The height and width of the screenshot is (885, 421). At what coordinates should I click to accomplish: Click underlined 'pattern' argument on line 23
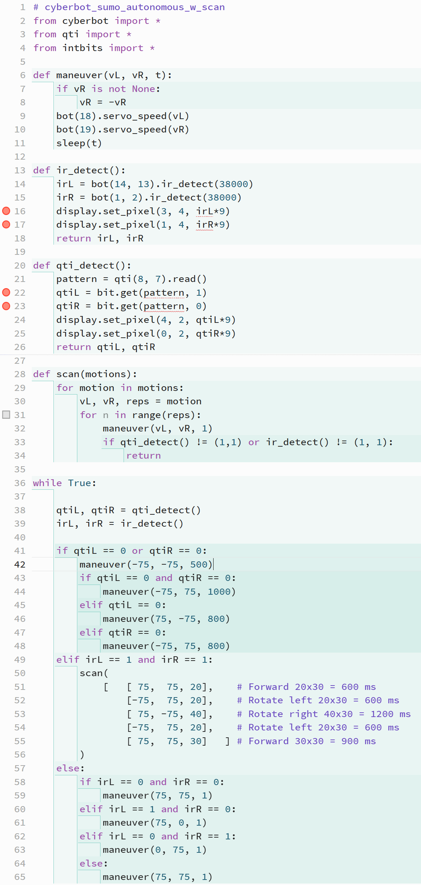point(164,306)
